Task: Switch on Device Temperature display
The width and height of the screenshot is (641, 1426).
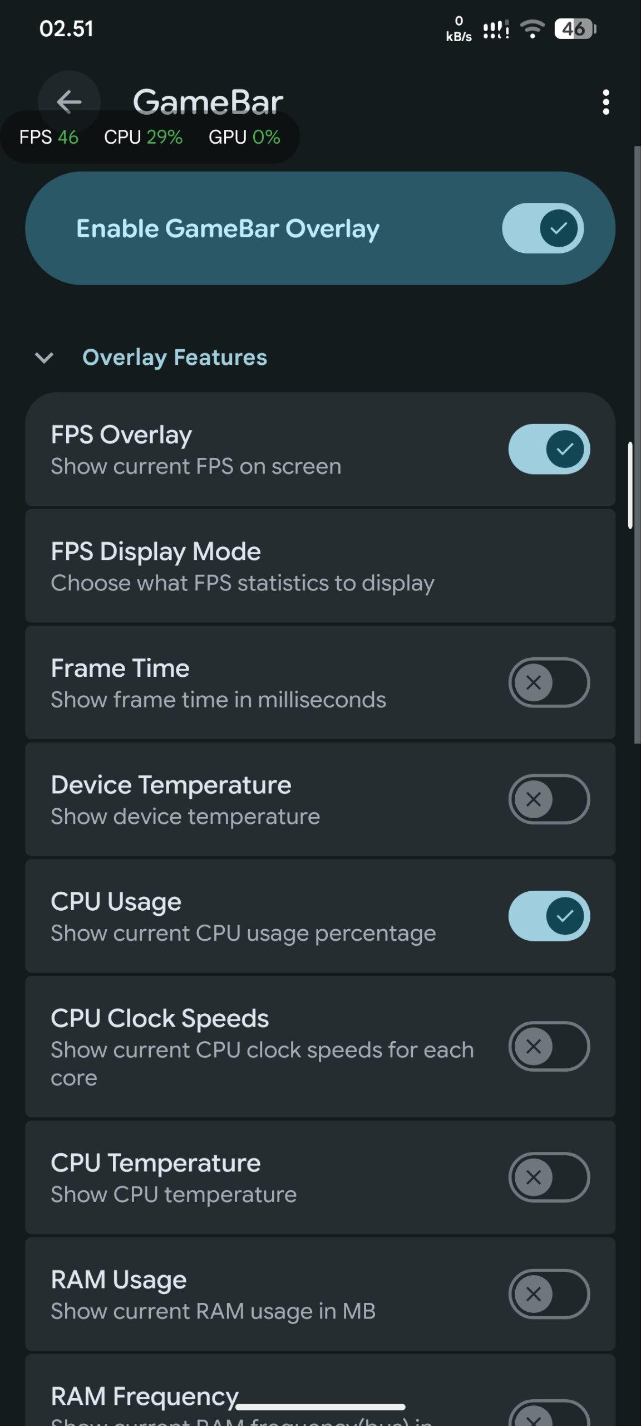Action: tap(549, 799)
